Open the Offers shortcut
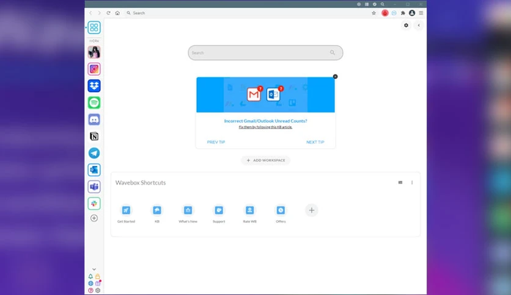 click(281, 213)
